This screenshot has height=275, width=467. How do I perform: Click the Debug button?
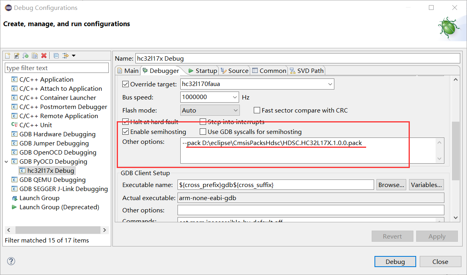pyautogui.click(x=395, y=261)
